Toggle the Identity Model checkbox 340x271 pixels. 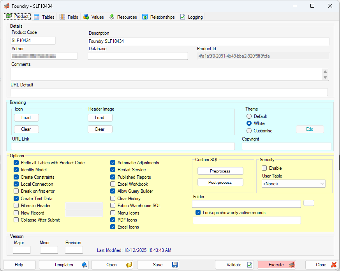16,169
